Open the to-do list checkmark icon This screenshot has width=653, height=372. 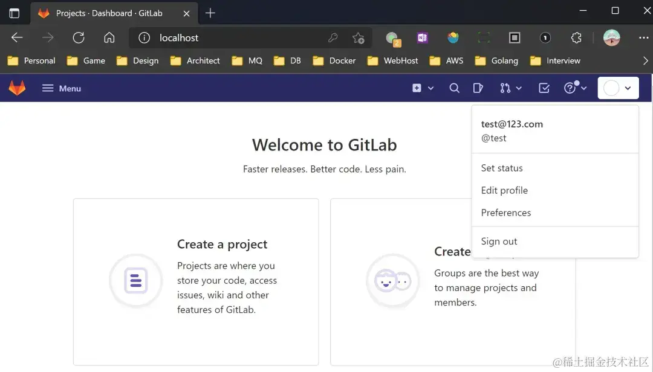click(x=544, y=88)
